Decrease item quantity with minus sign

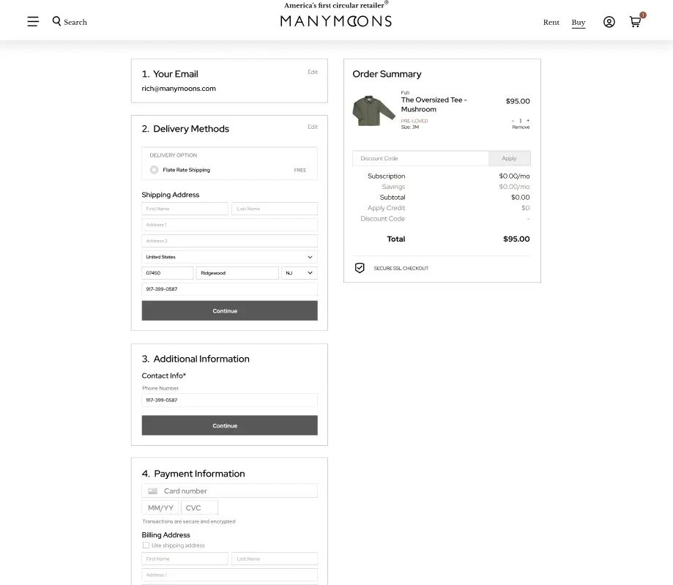coord(513,120)
